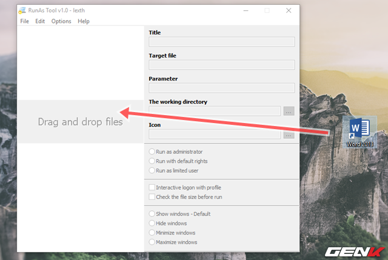Screen dimensions: 388x260
Task: Click the working directory text field
Action: 214,111
